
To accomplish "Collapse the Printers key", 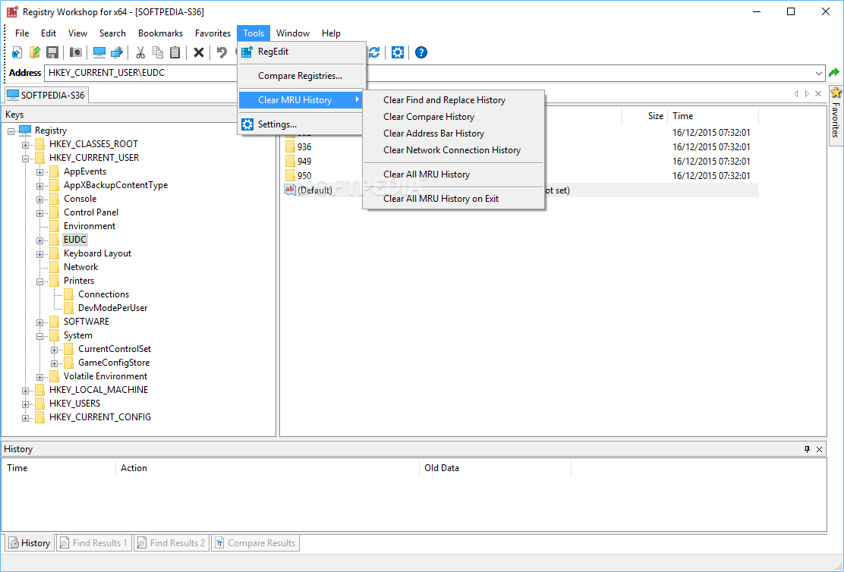I will tap(39, 281).
